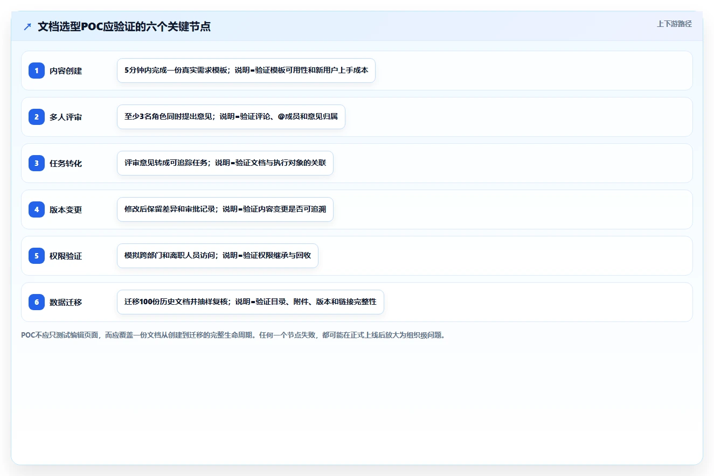The image size is (714, 476).
Task: Click the title 文档选型POC应验证的六个关键节点
Action: (x=124, y=26)
